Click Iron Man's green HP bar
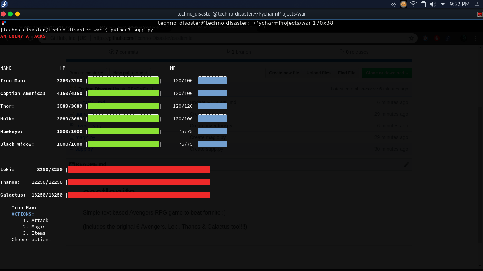The height and width of the screenshot is (271, 483). pyautogui.click(x=123, y=80)
